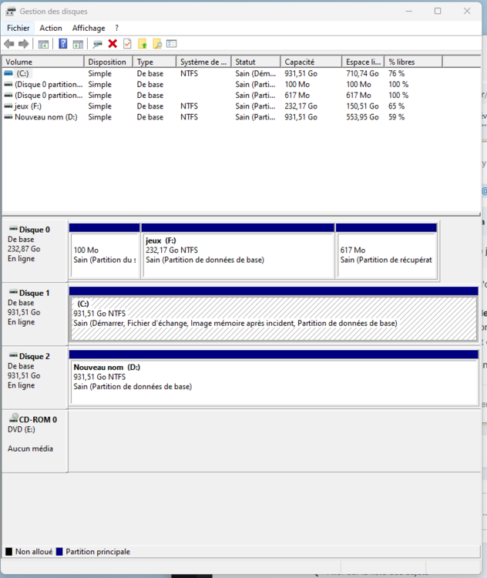Open the Affichage menu
This screenshot has height=578, width=487.
[89, 28]
